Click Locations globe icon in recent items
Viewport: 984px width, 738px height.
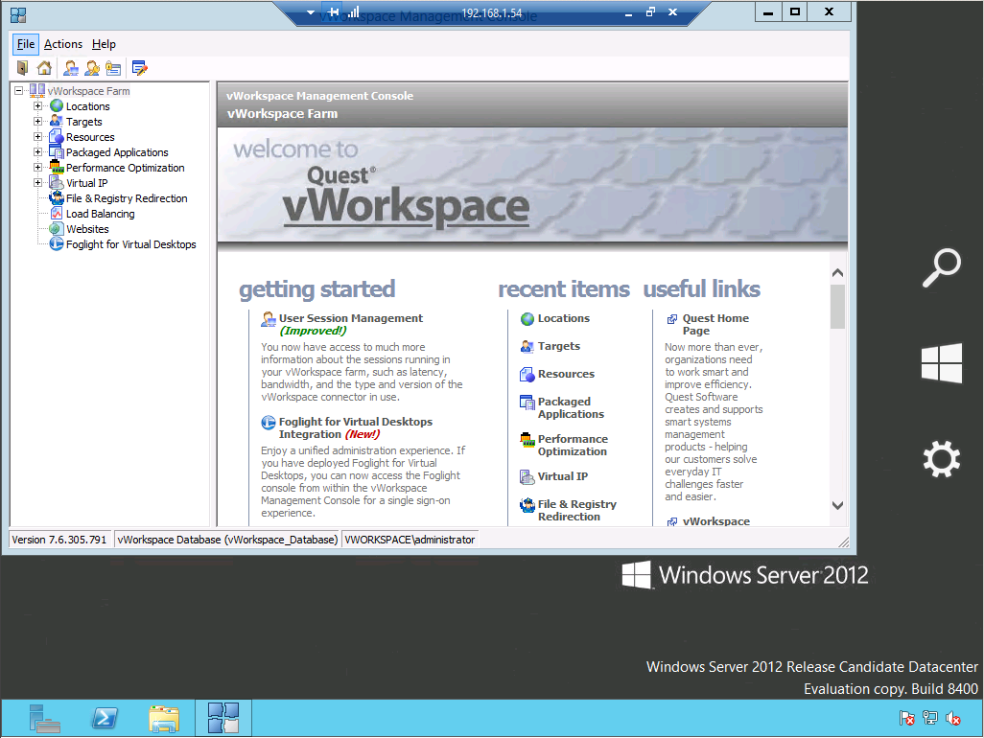pos(527,319)
